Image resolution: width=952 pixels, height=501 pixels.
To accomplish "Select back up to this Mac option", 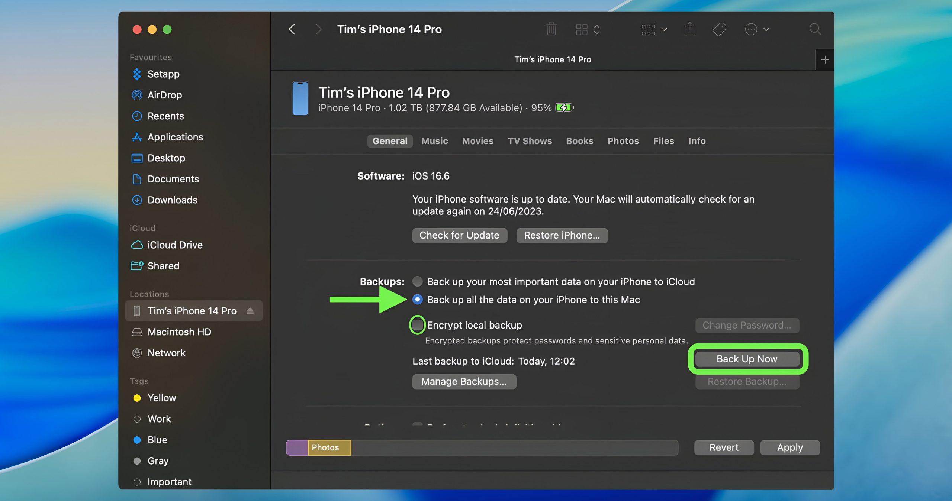I will pyautogui.click(x=417, y=300).
